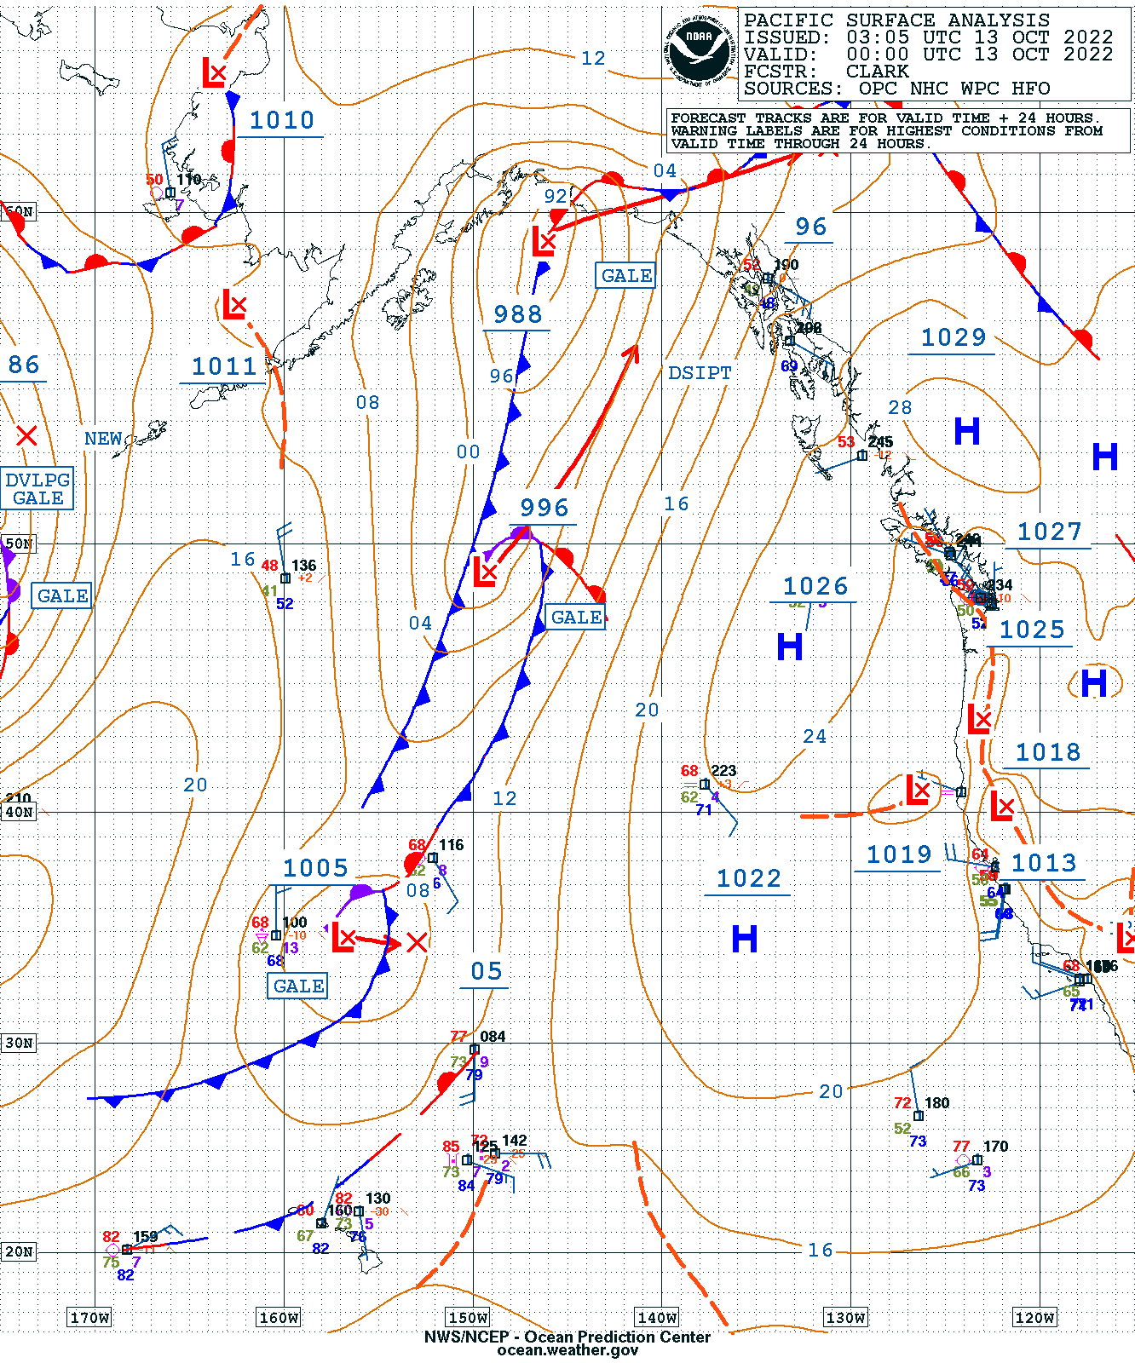Screen dimensions: 1135x1363
Task: Click the GALE box near 50N at left edge
Action: (x=62, y=595)
